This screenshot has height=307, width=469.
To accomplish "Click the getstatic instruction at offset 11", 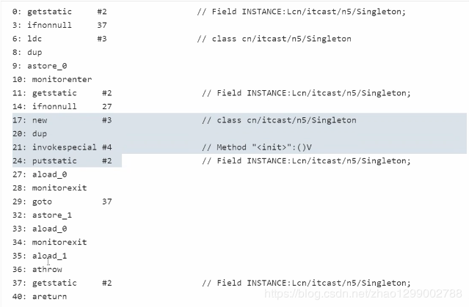I will [x=62, y=93].
